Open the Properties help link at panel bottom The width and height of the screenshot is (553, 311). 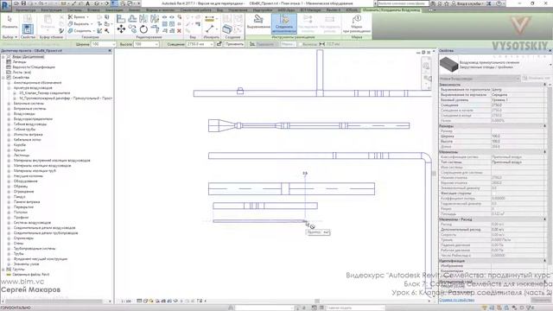tap(457, 300)
